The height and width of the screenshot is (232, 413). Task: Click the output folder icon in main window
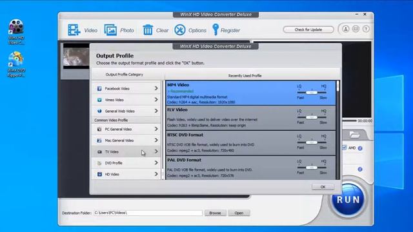[x=354, y=135]
